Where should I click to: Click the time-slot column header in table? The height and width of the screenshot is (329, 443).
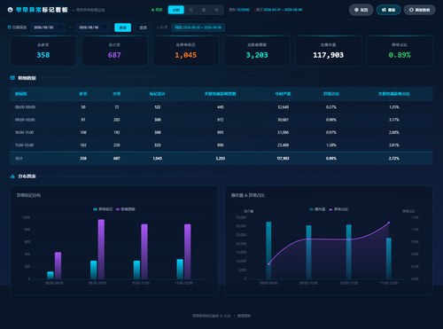(20, 94)
